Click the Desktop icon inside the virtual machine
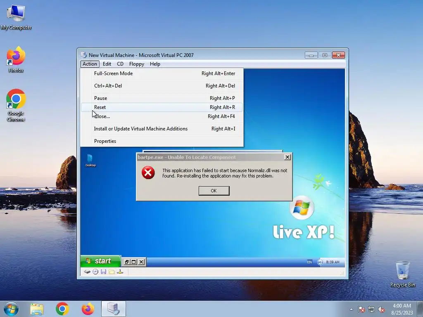Viewport: 423px width, 317px height. 90,161
